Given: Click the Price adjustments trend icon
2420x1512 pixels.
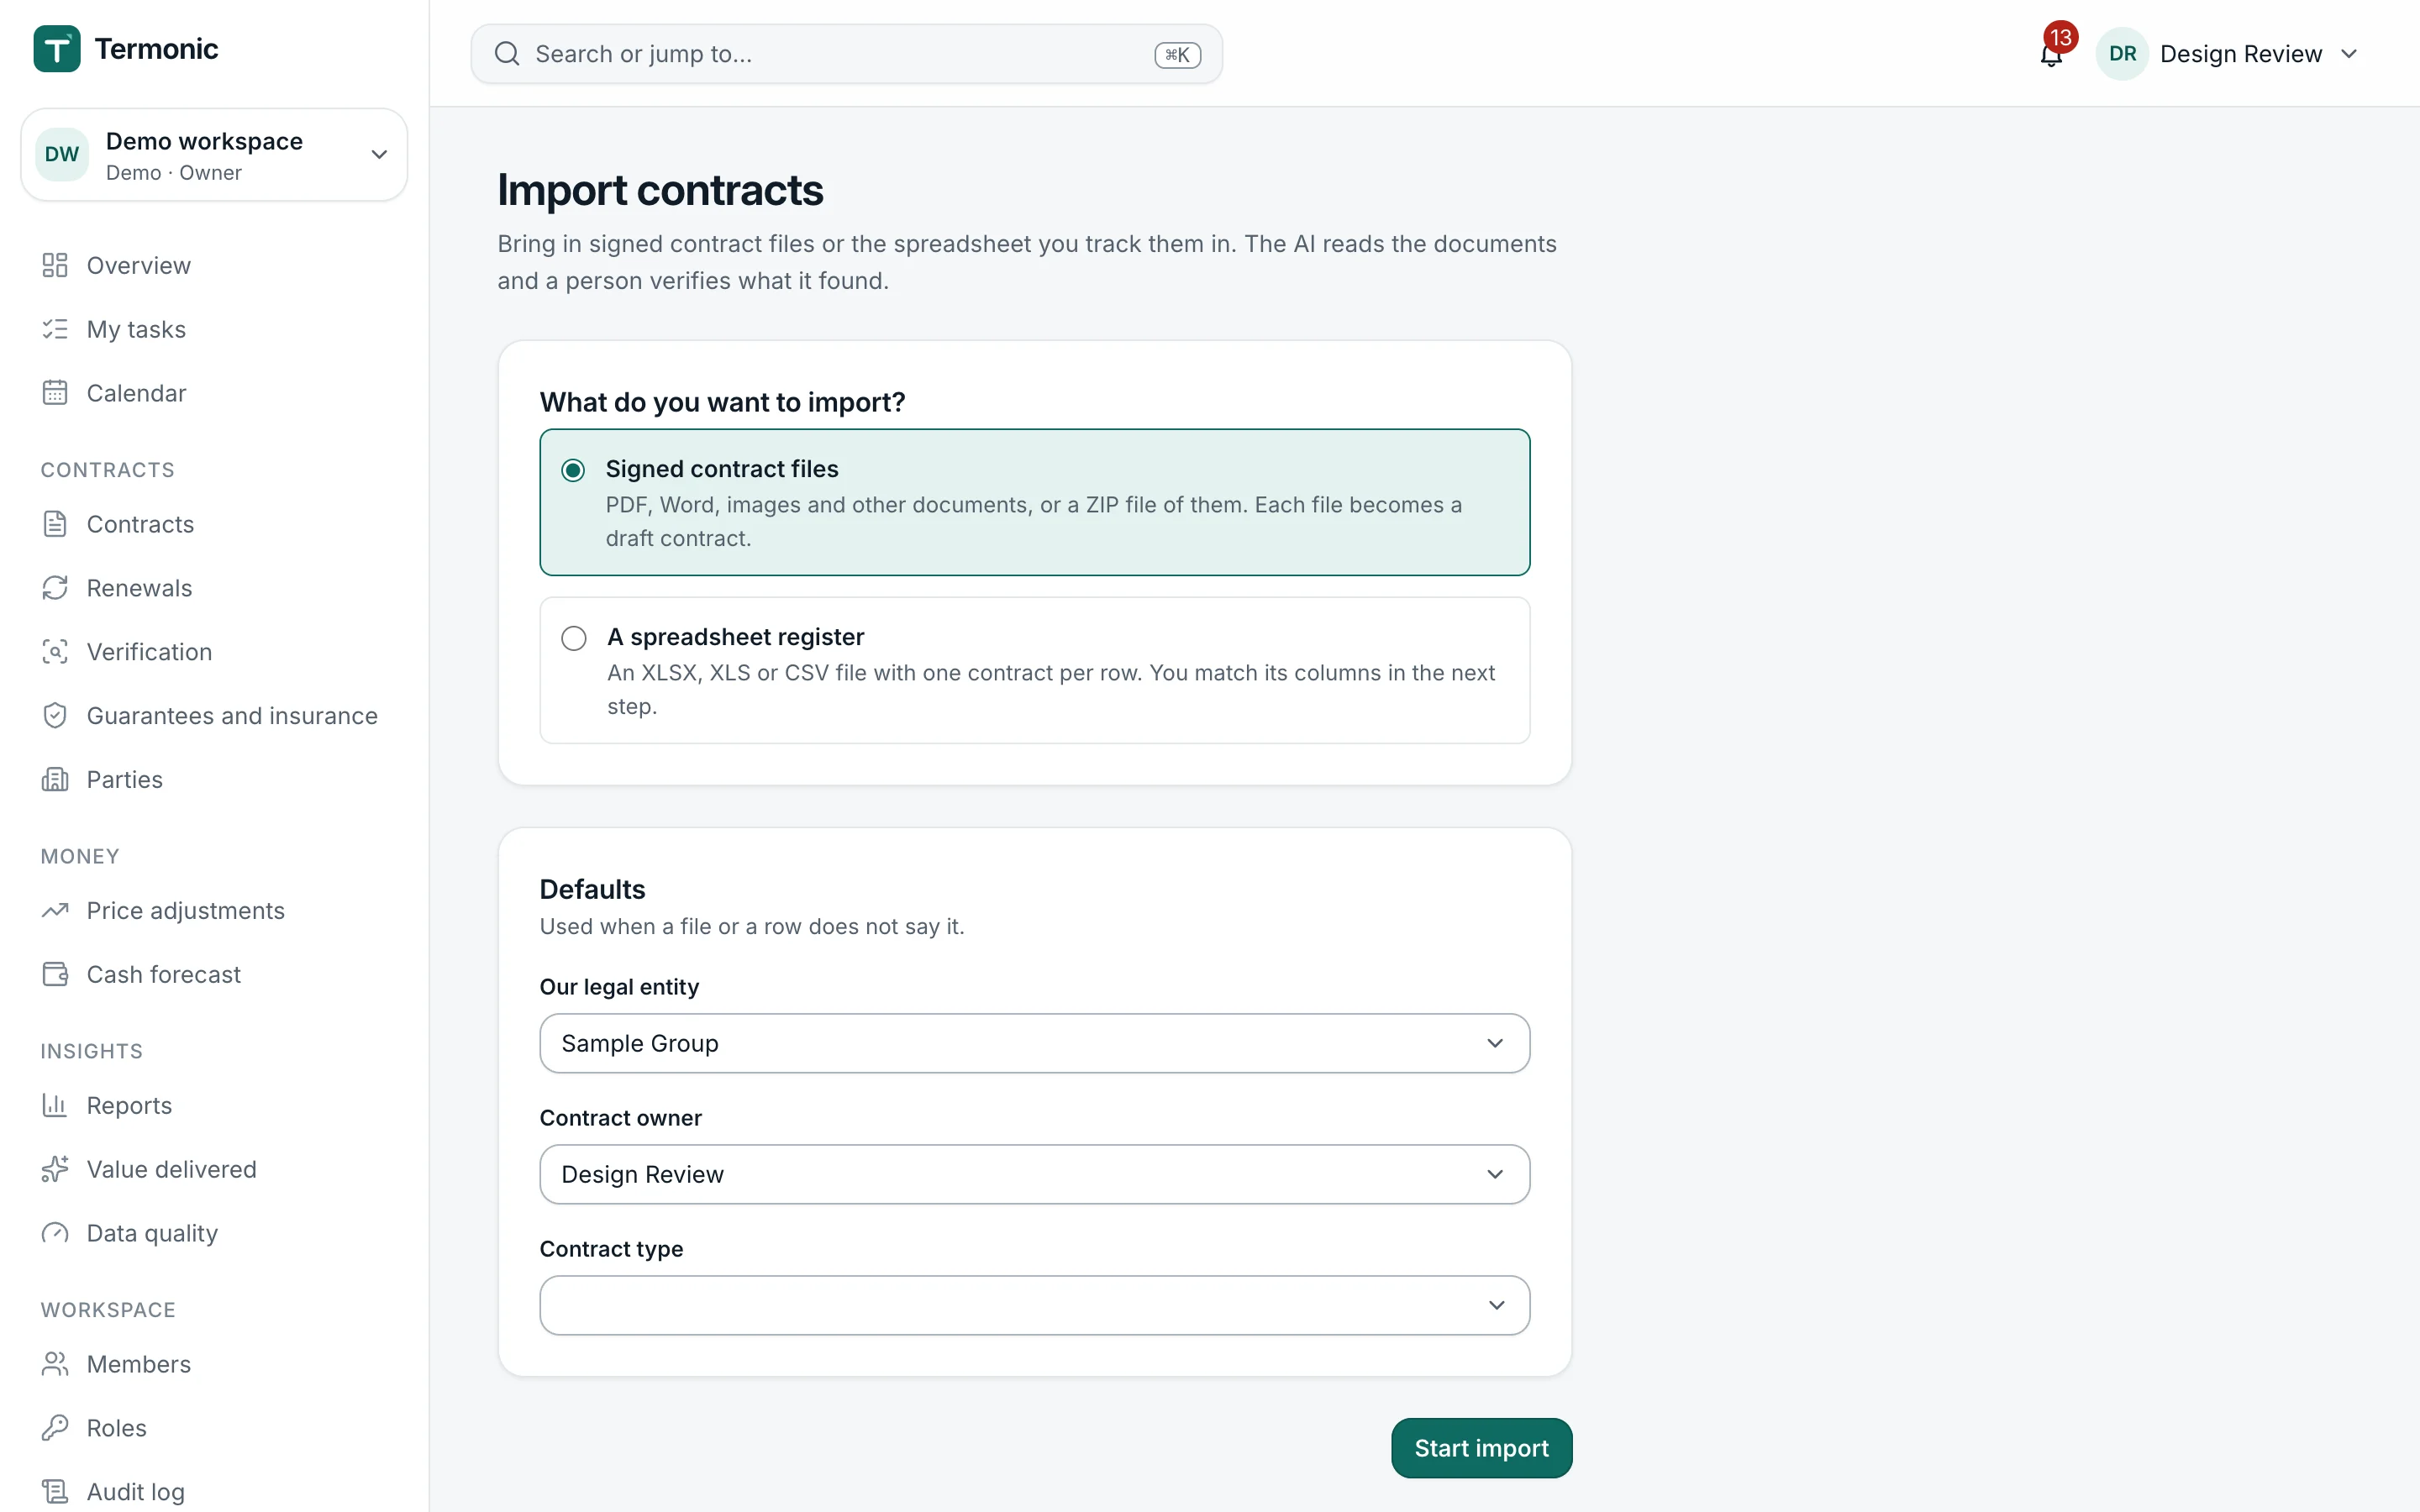Looking at the screenshot, I should pos(55,911).
